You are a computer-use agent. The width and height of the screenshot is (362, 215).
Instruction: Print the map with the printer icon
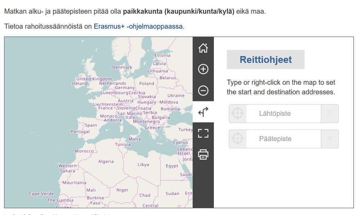[x=203, y=154]
